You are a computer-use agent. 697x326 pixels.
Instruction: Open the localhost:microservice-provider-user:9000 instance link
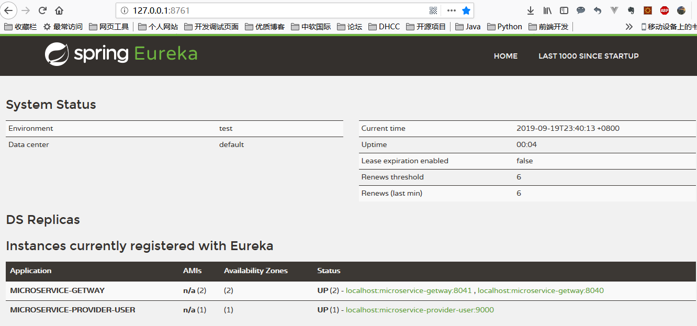pos(420,310)
